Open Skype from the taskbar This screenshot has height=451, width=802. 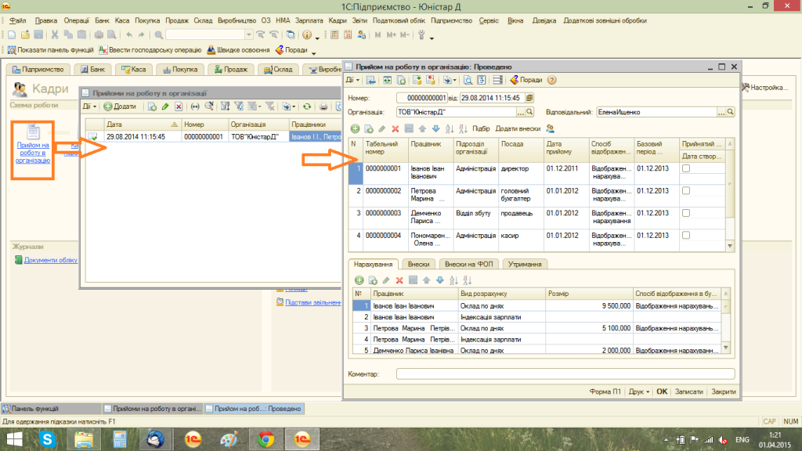tap(48, 439)
